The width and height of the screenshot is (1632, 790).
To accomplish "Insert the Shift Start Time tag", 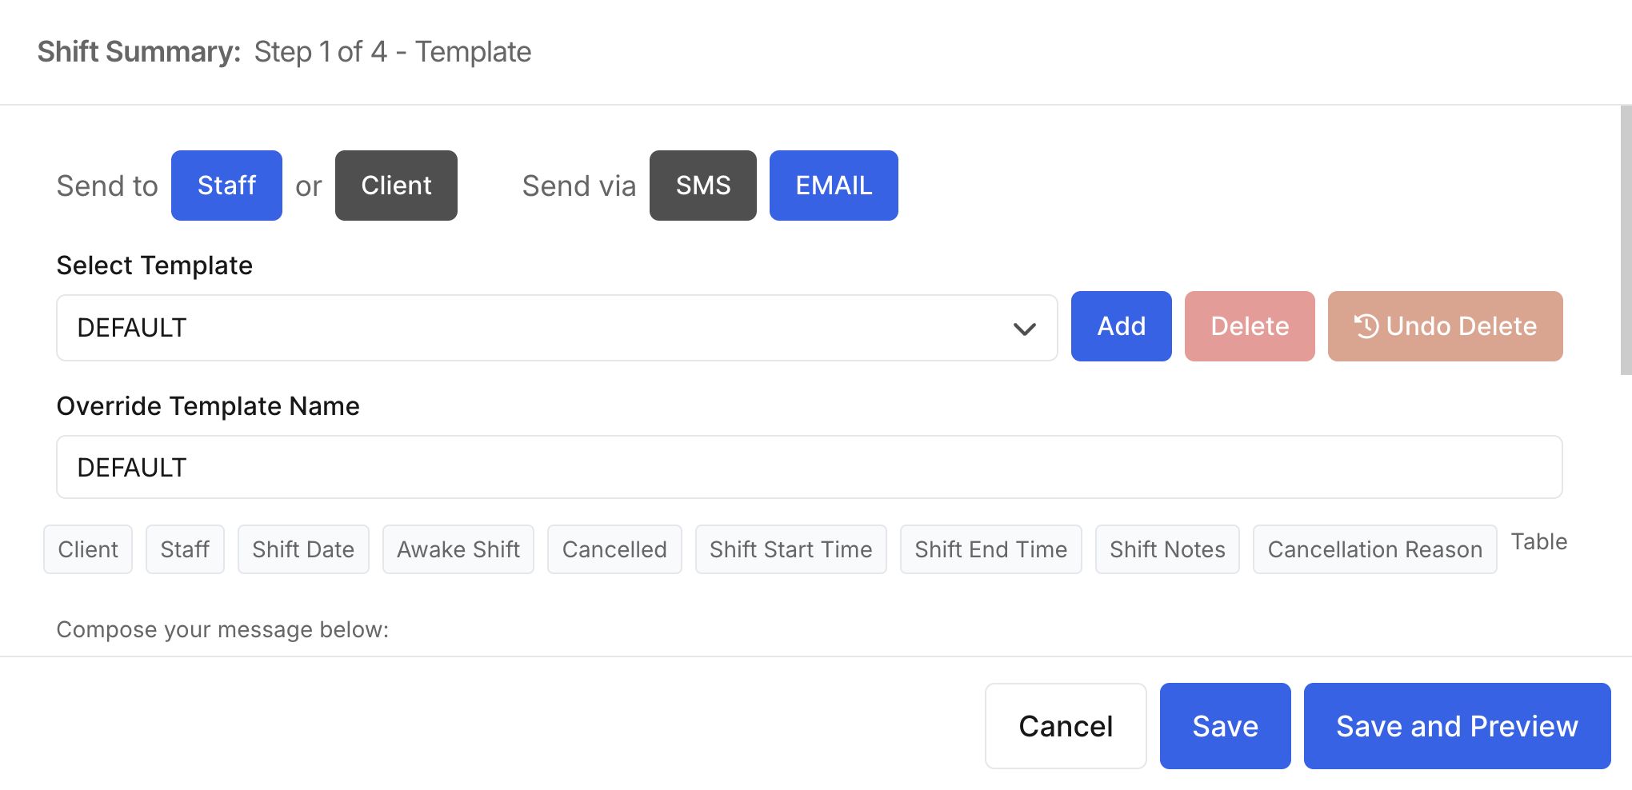I will [791, 549].
